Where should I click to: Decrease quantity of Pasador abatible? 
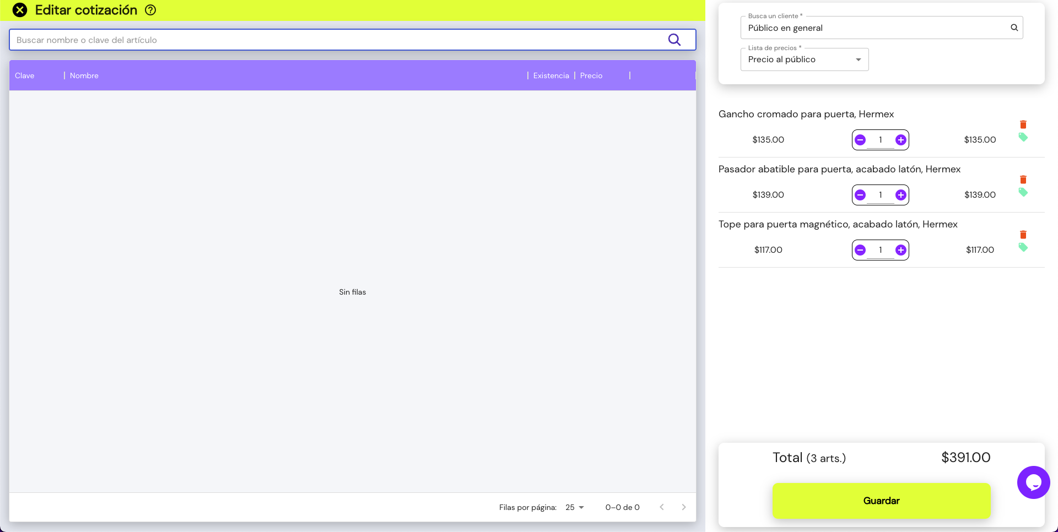point(860,195)
